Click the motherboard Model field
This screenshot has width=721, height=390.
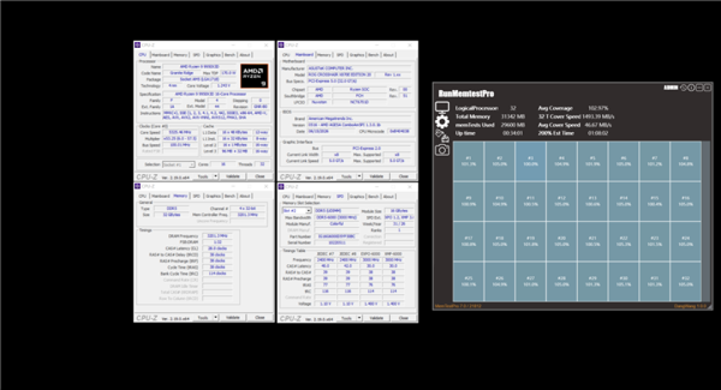pos(339,75)
